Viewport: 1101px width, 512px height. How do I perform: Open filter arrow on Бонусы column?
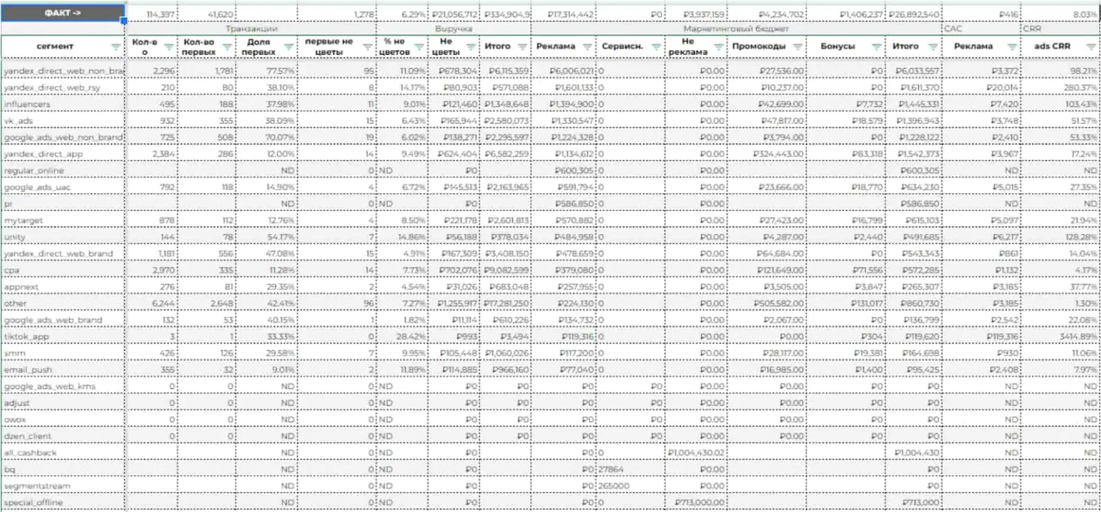pos(876,47)
